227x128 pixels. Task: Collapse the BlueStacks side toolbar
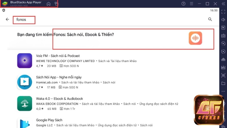tap(223, 4)
